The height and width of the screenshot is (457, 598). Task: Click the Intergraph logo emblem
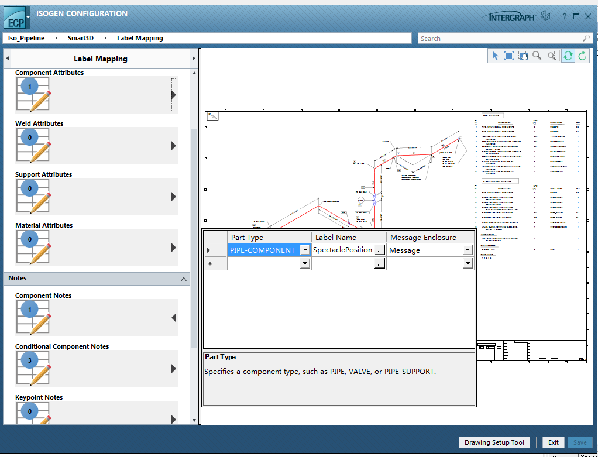(x=545, y=16)
